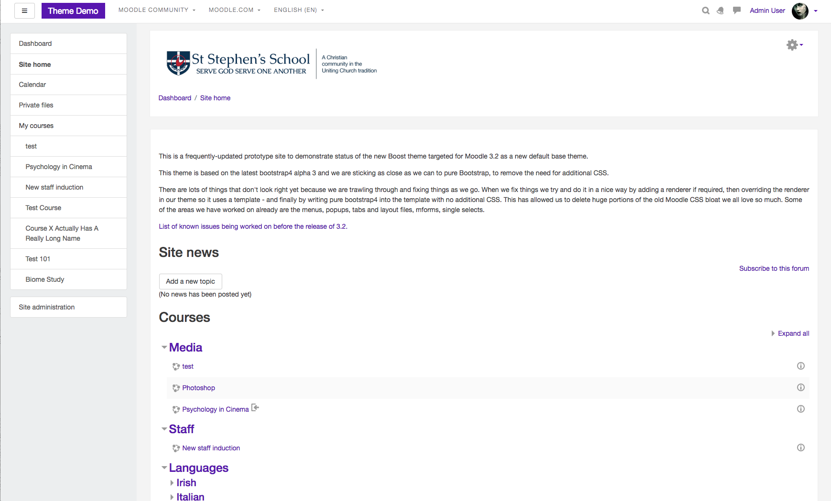The height and width of the screenshot is (501, 831).
Task: Open the test course from sidebar
Action: [68, 146]
